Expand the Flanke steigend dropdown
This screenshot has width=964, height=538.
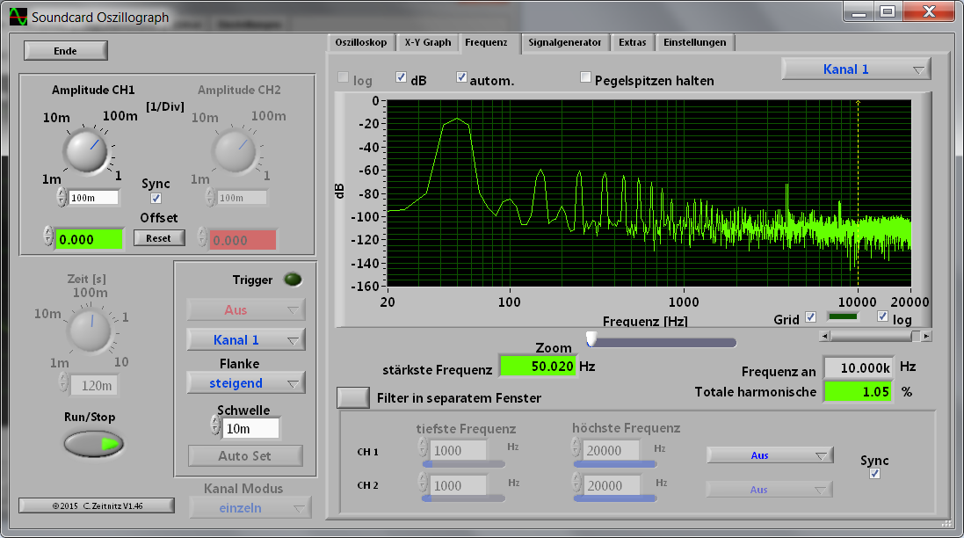pyautogui.click(x=245, y=382)
